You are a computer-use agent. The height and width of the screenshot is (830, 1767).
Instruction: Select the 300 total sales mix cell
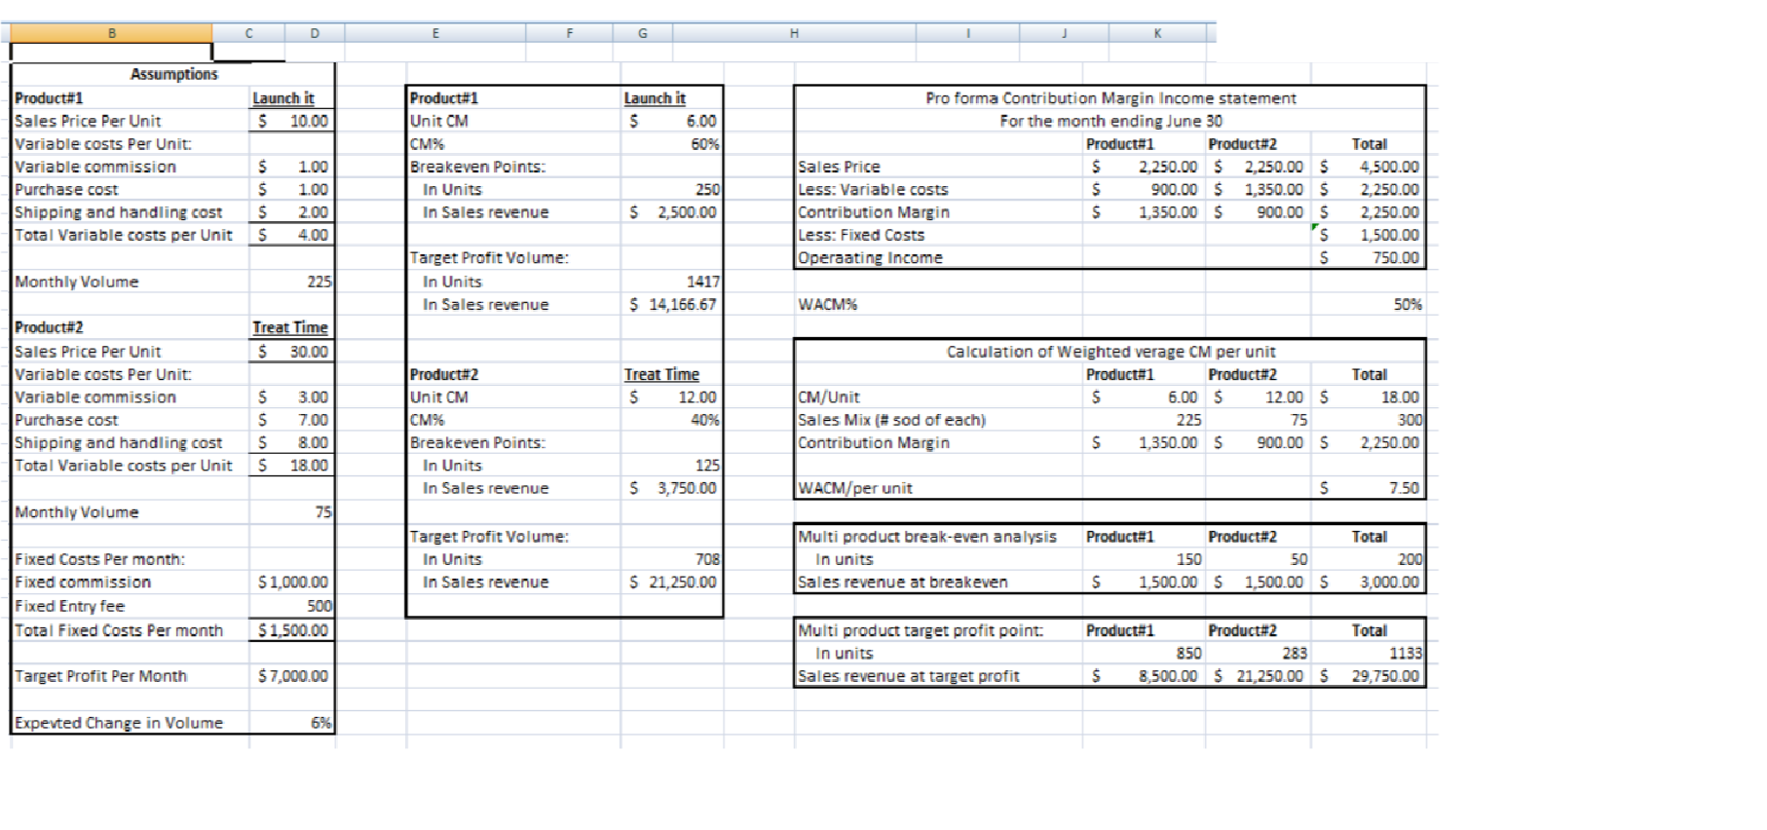tap(1370, 420)
